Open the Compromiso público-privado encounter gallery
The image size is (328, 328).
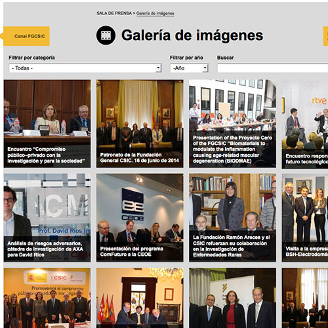point(47,124)
